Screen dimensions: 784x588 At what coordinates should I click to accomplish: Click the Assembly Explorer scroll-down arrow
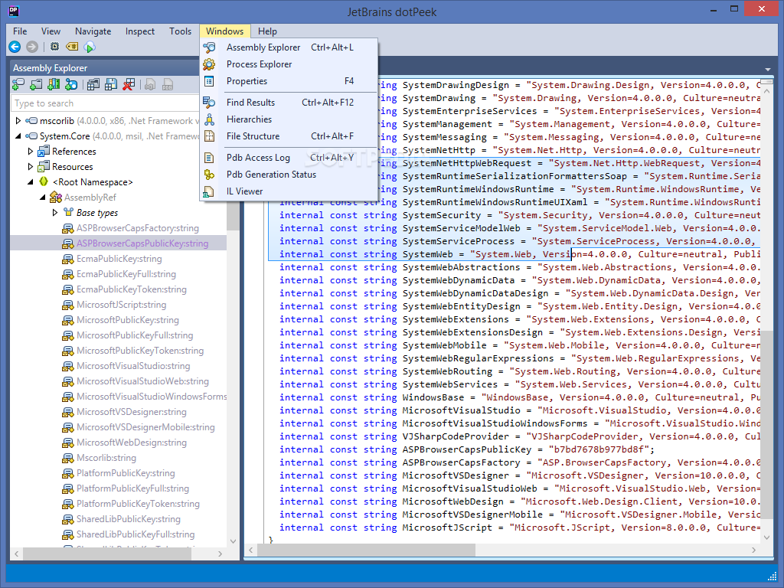click(x=233, y=541)
